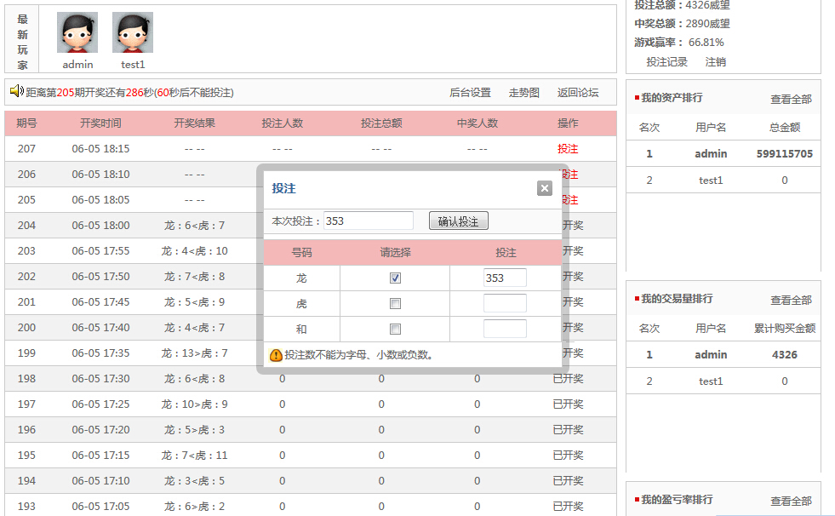This screenshot has width=835, height=516.
Task: Click result 龙：10>虎：9
Action: point(194,404)
